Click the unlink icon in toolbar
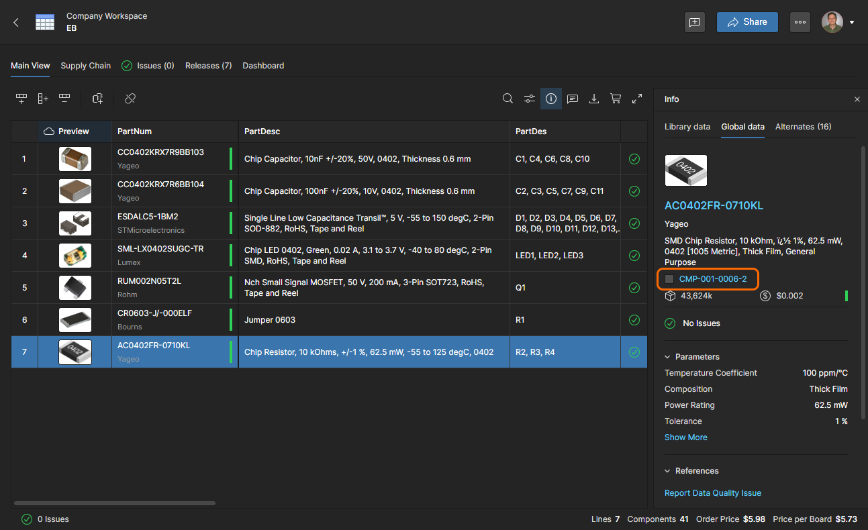This screenshot has width=868, height=530. [130, 99]
